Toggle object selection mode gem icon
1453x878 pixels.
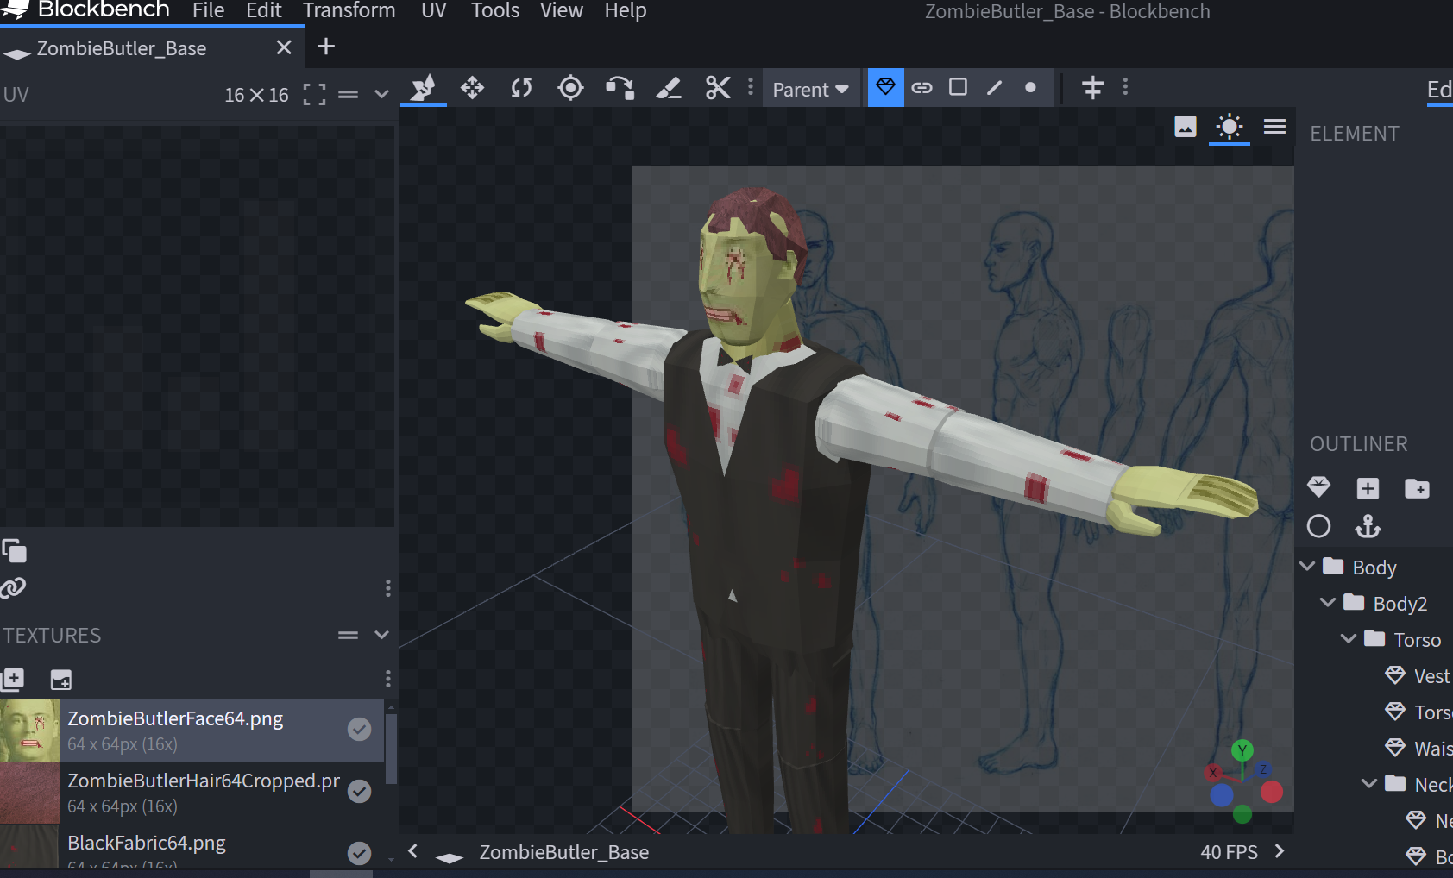885,87
